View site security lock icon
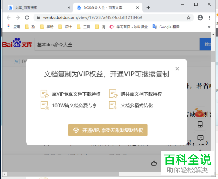Image resolution: width=218 pixels, height=179 pixels. [x=38, y=17]
